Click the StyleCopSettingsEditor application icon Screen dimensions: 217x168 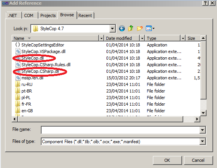point(17,45)
